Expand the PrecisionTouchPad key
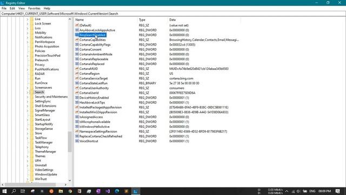This screenshot has width=346, height=195. (28, 56)
